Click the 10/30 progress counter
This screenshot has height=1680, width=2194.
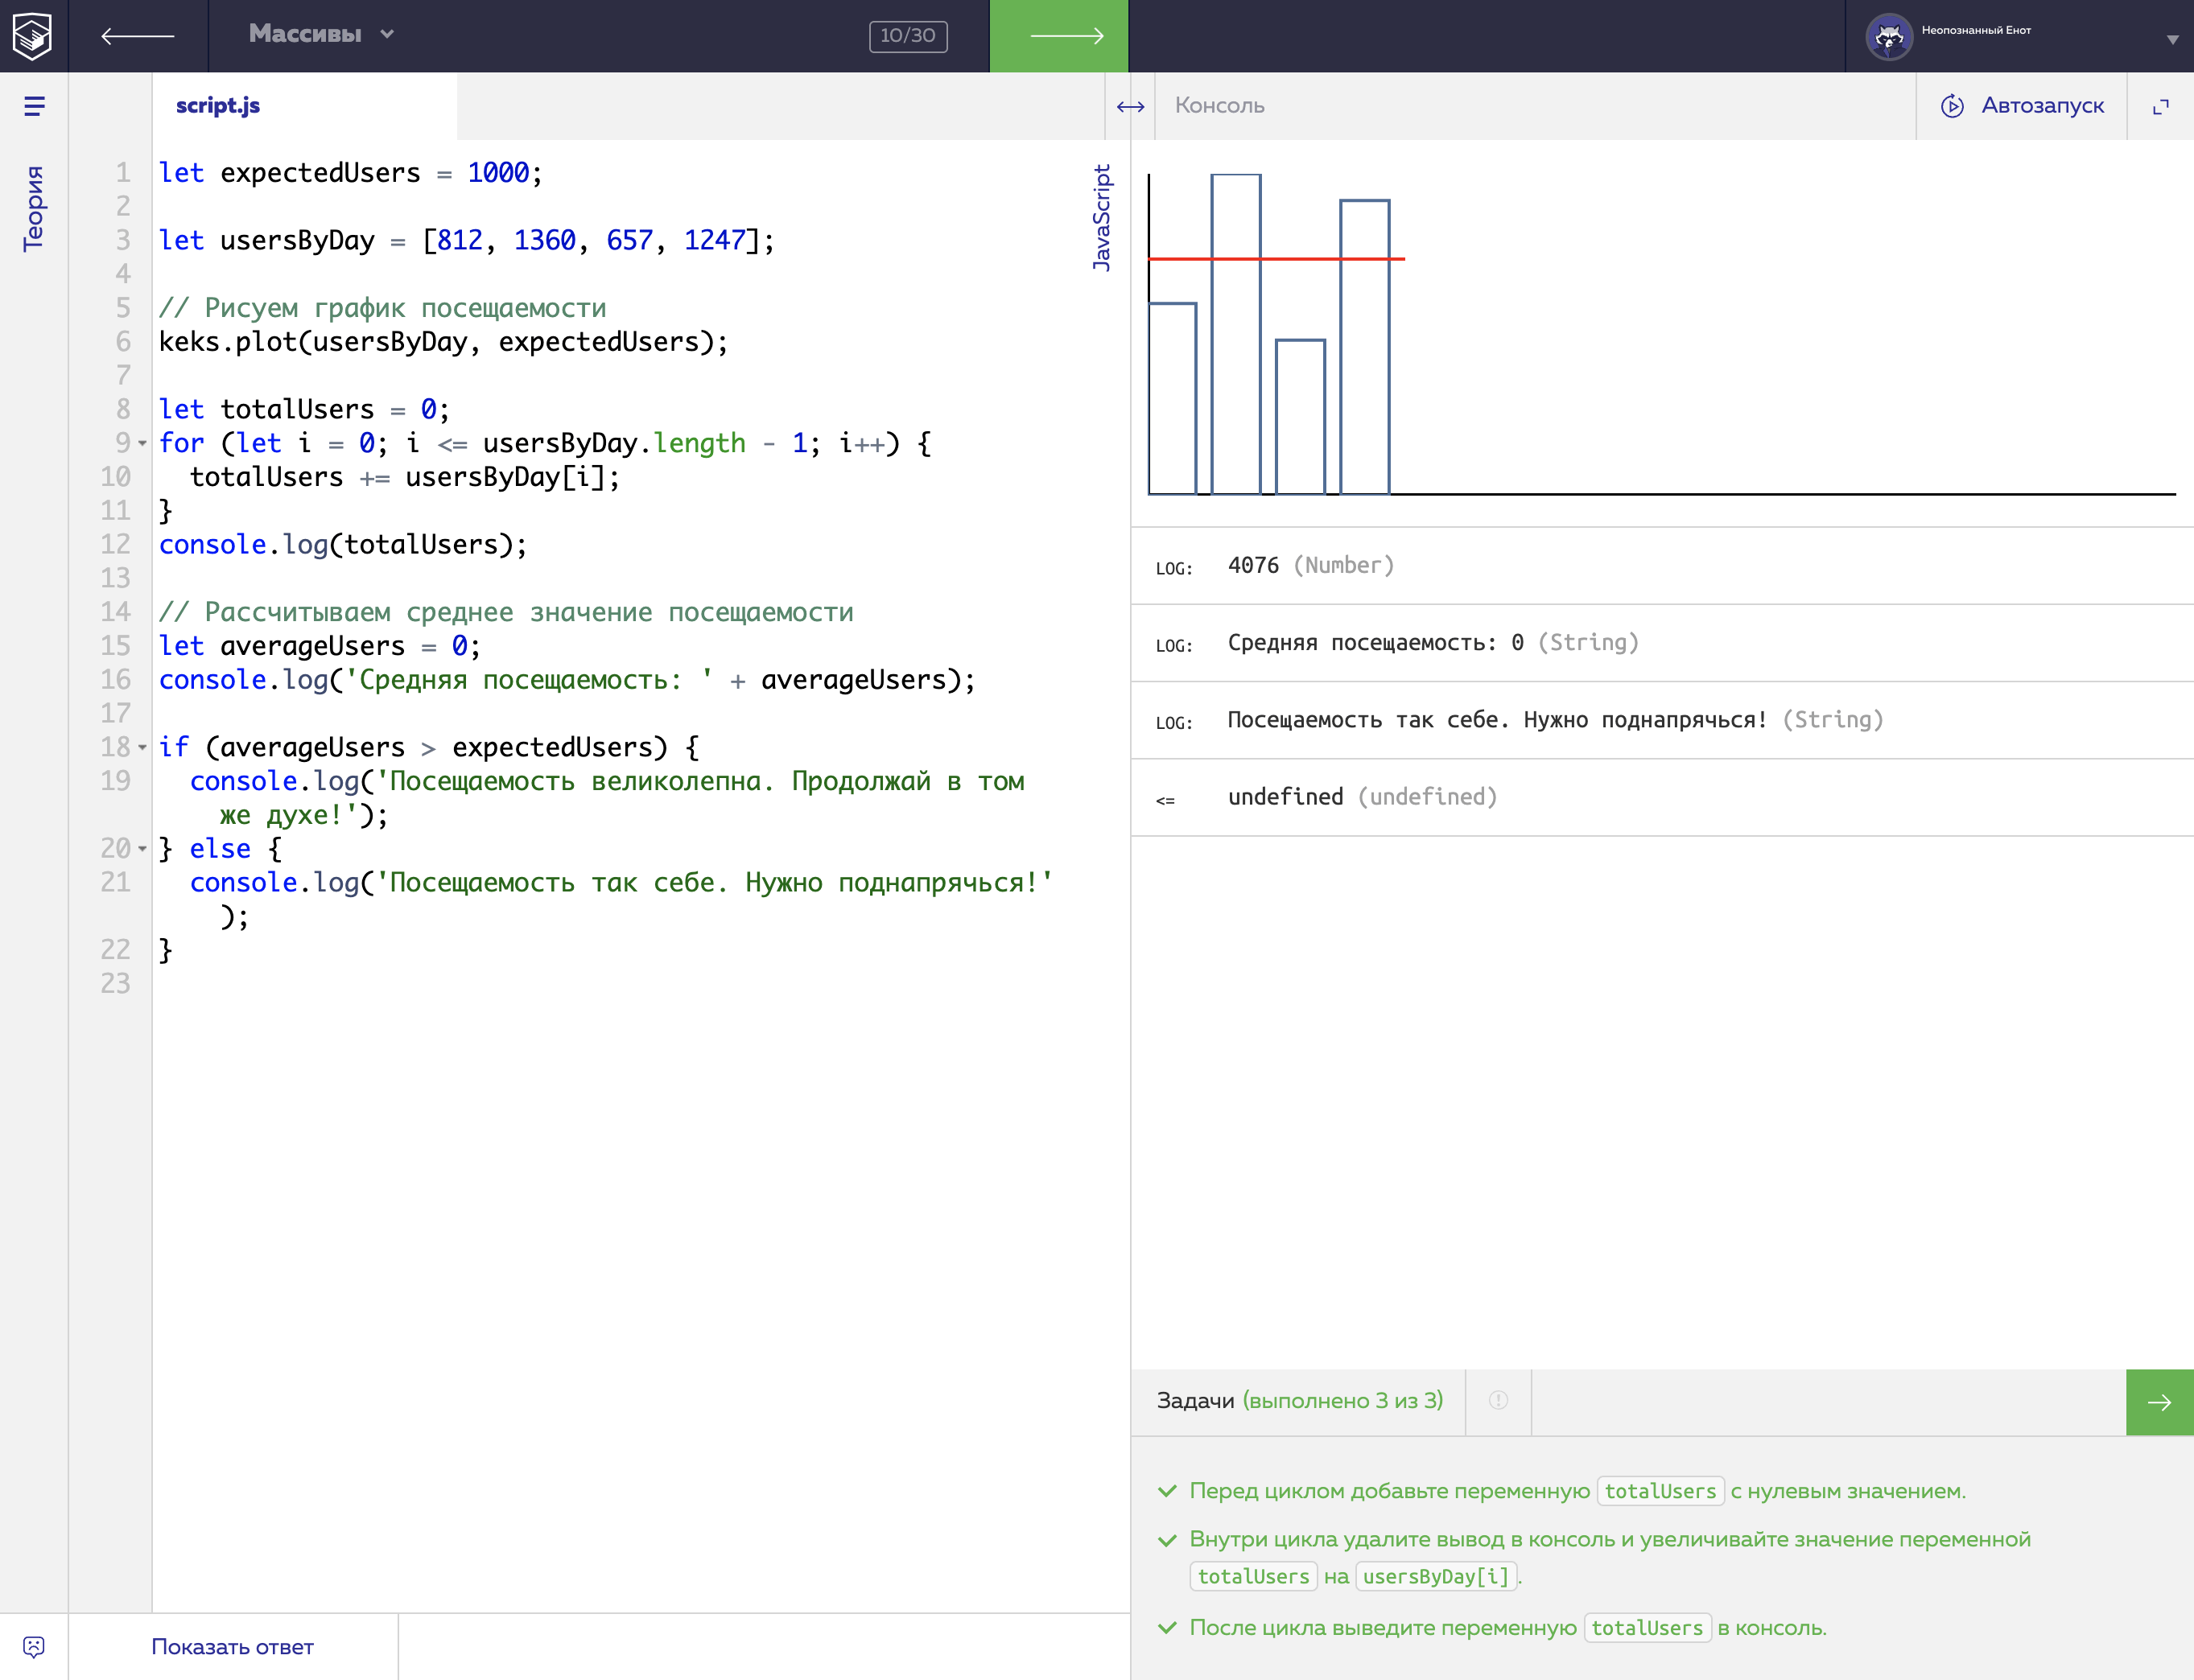pyautogui.click(x=907, y=36)
